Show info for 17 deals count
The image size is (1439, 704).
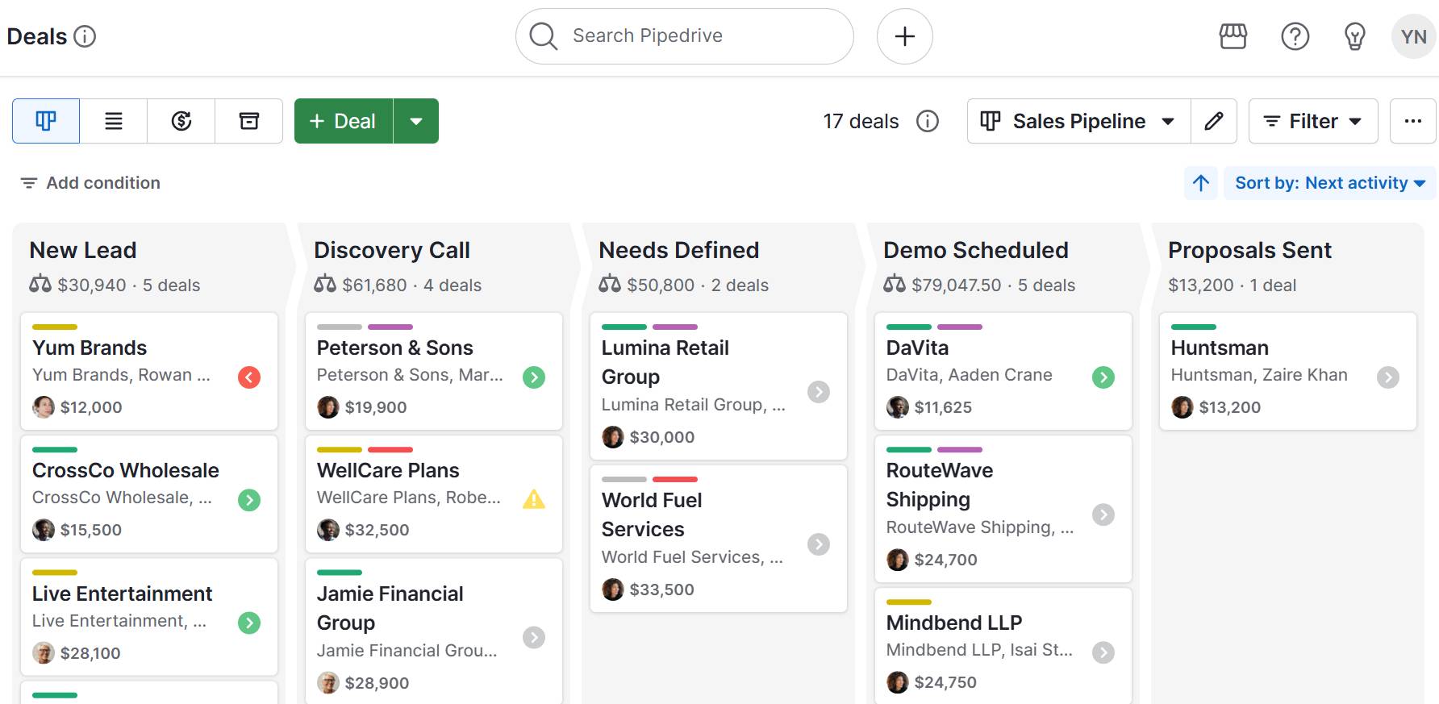coord(928,121)
